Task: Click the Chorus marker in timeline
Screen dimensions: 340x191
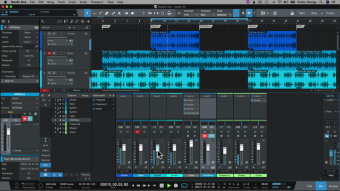Action: [x=252, y=27]
